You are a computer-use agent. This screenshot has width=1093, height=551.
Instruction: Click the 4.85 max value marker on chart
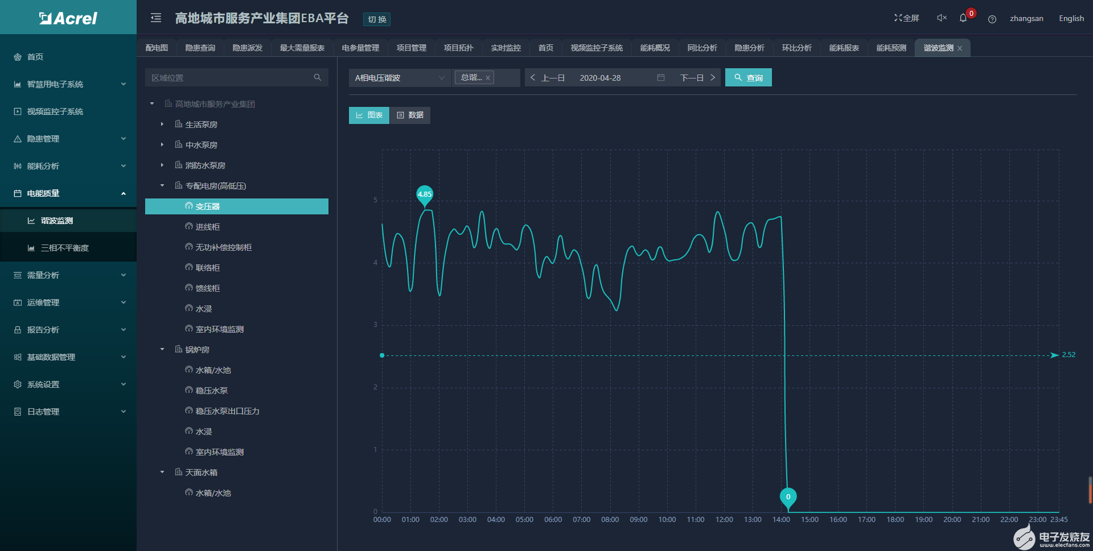tap(425, 194)
